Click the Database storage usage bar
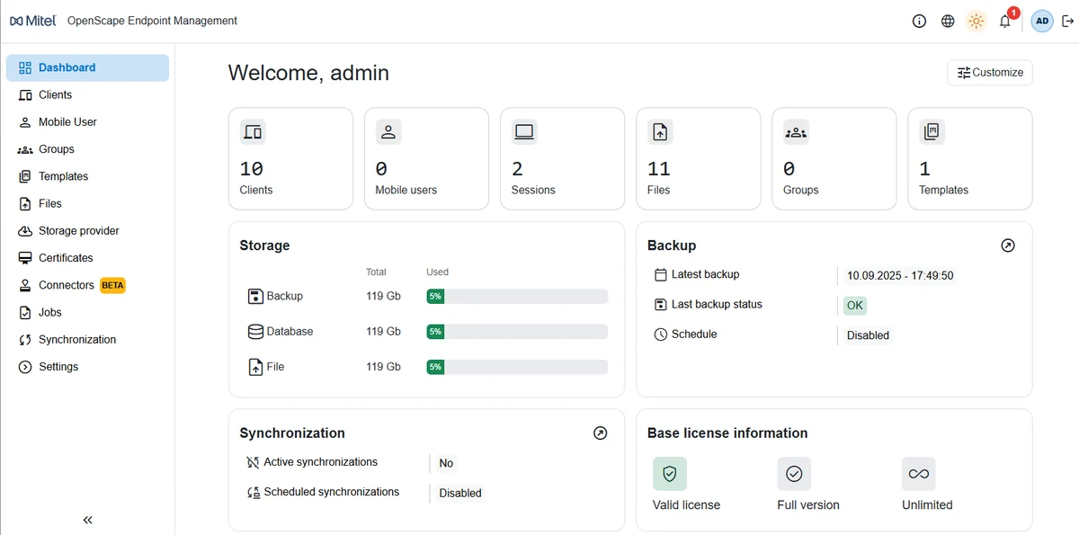 517,332
